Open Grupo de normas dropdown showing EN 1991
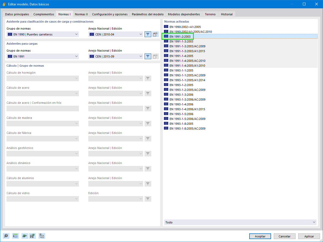 point(43,56)
